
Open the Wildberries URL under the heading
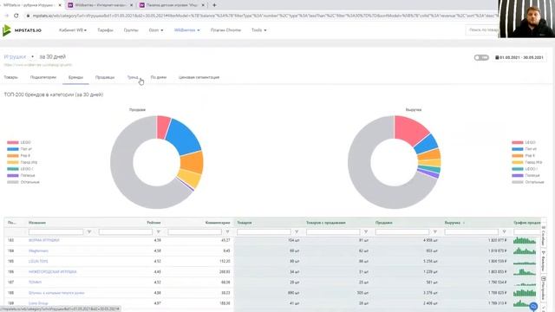point(38,65)
